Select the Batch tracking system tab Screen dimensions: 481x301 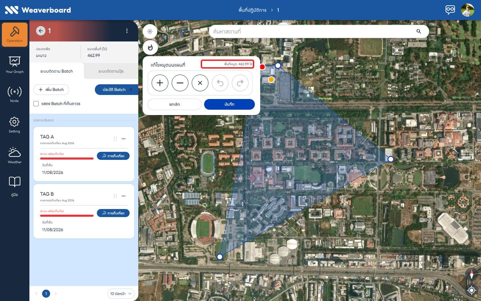click(56, 71)
